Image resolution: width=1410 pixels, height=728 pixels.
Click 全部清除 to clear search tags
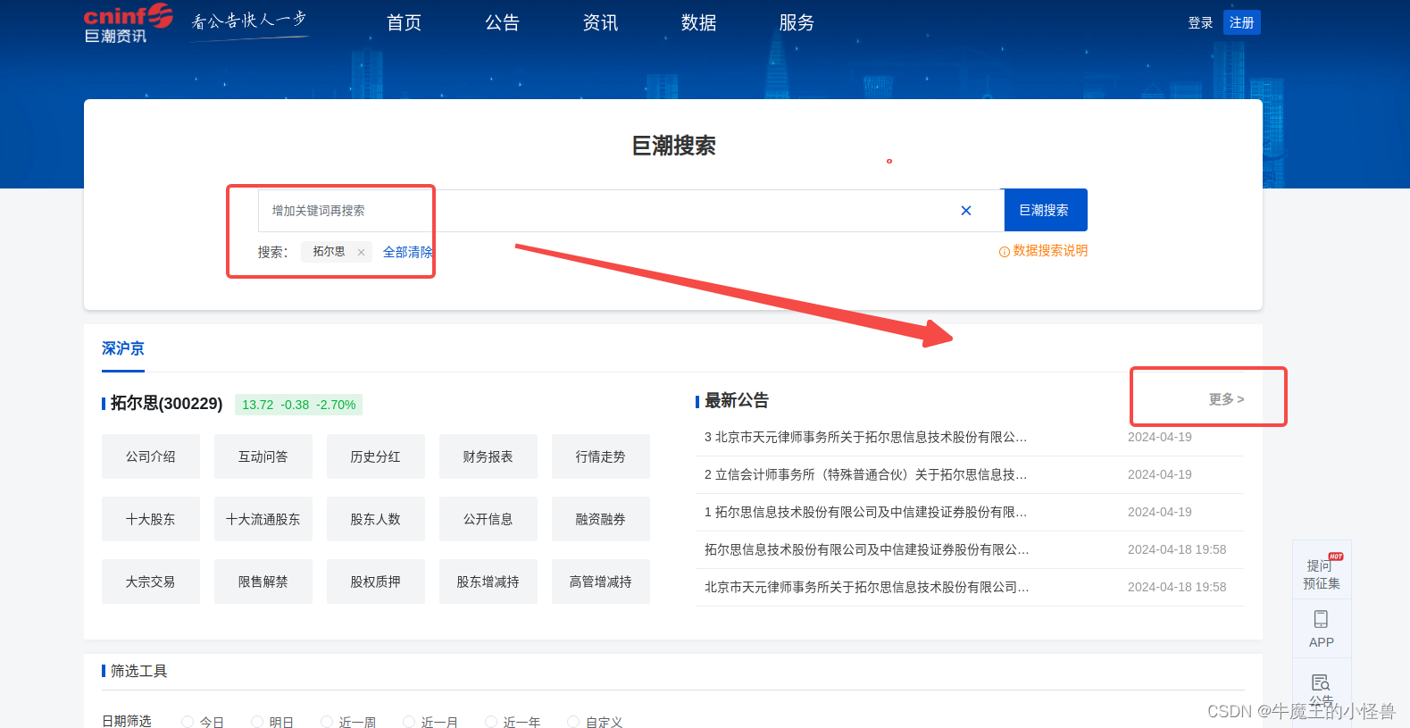pyautogui.click(x=407, y=253)
